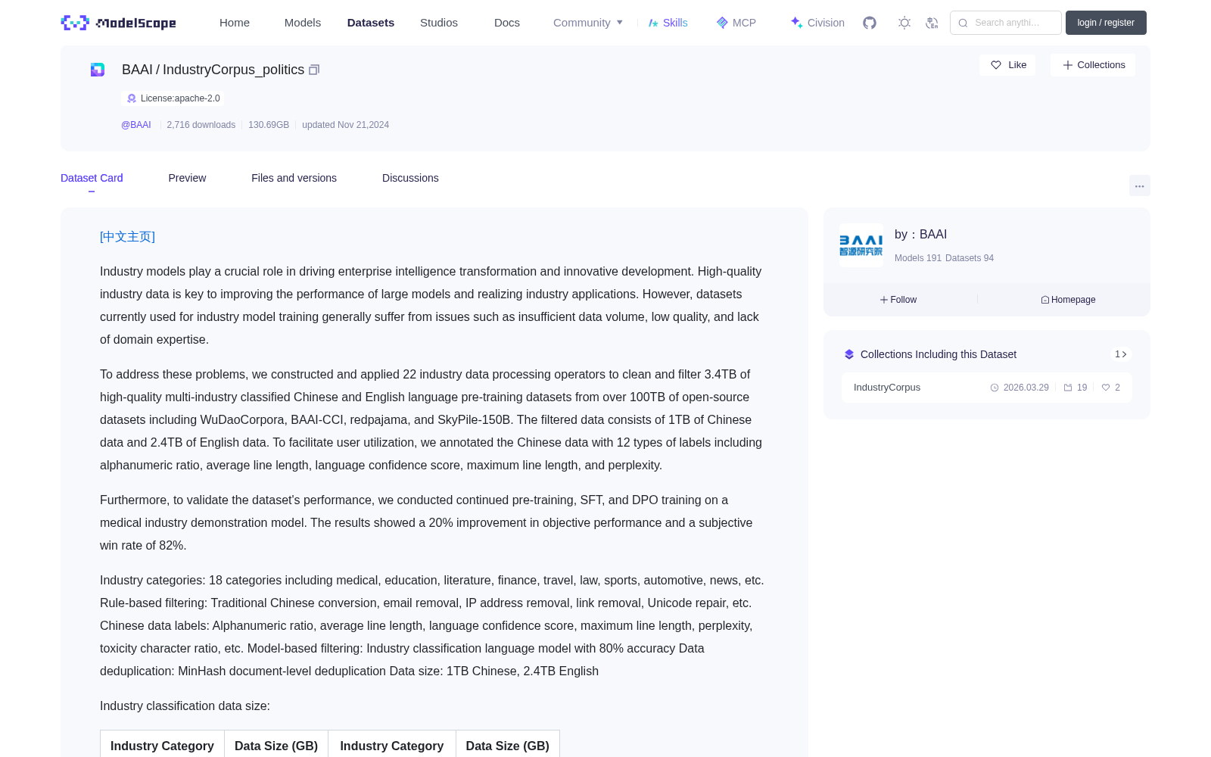Open BAAI Homepage button

tap(1068, 300)
